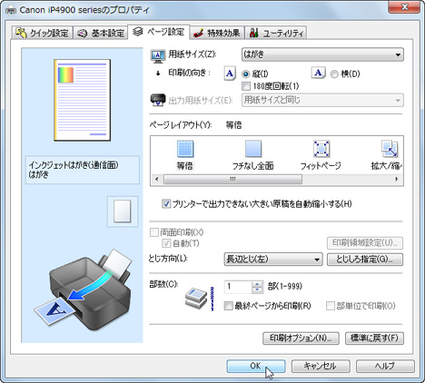Click the stacked copies icon near 部数

[x=196, y=299]
